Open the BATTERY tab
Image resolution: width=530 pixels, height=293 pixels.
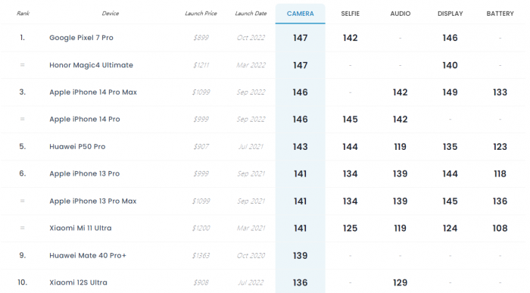[x=500, y=14]
